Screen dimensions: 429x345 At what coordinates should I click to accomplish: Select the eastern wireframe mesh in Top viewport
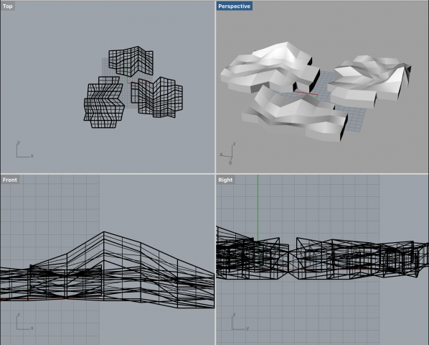(x=157, y=97)
